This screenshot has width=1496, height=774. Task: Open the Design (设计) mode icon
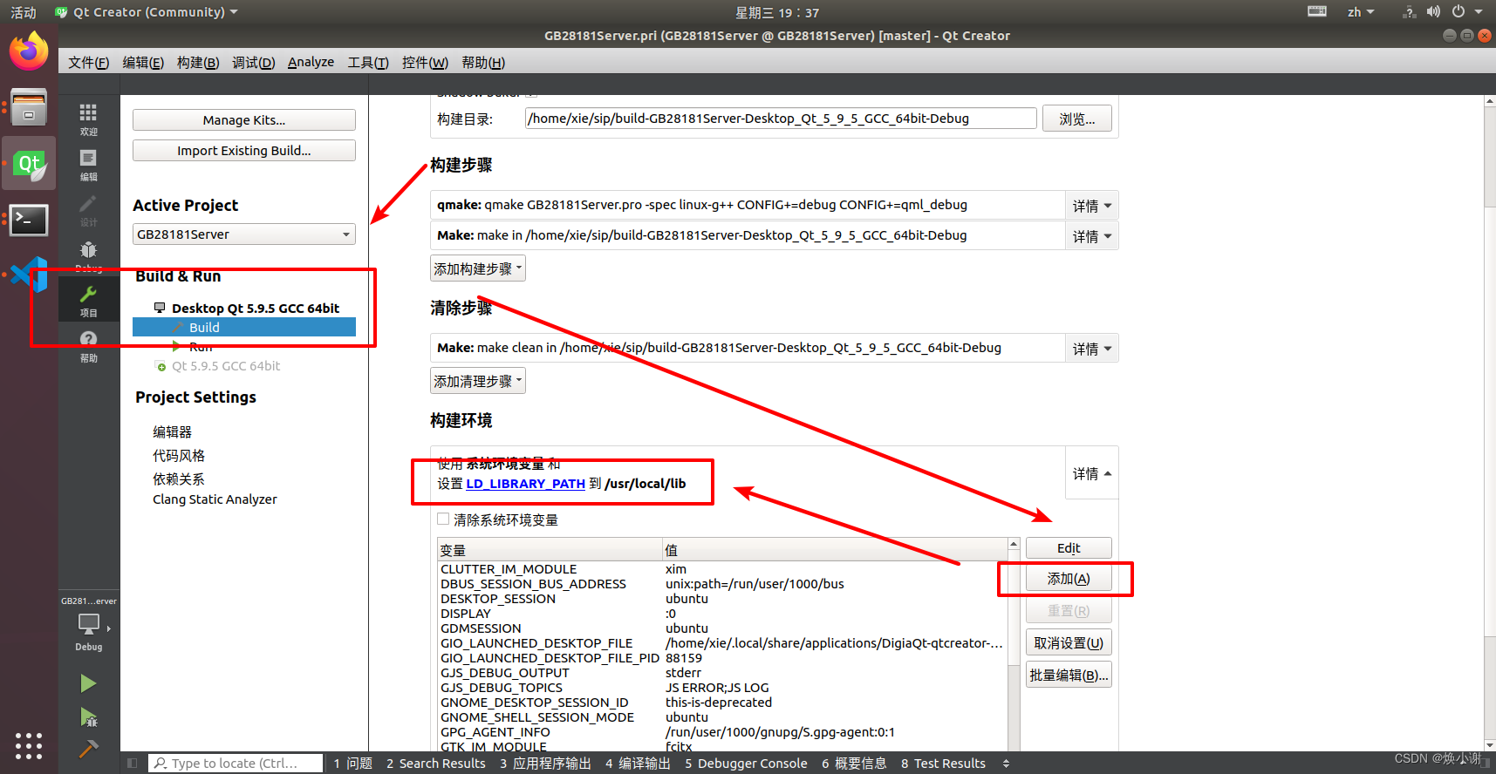[88, 210]
